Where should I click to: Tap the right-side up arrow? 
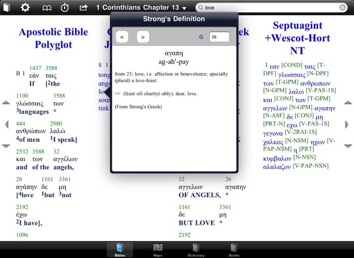point(348,103)
